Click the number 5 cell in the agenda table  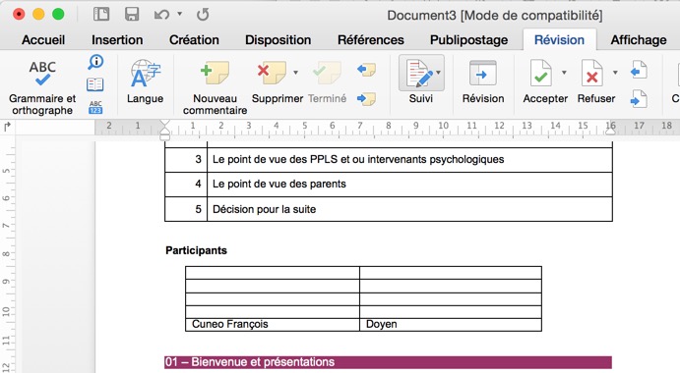pos(186,209)
